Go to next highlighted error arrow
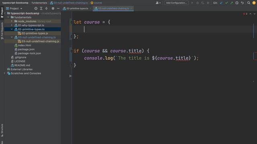The image size is (257, 144). pos(254,14)
